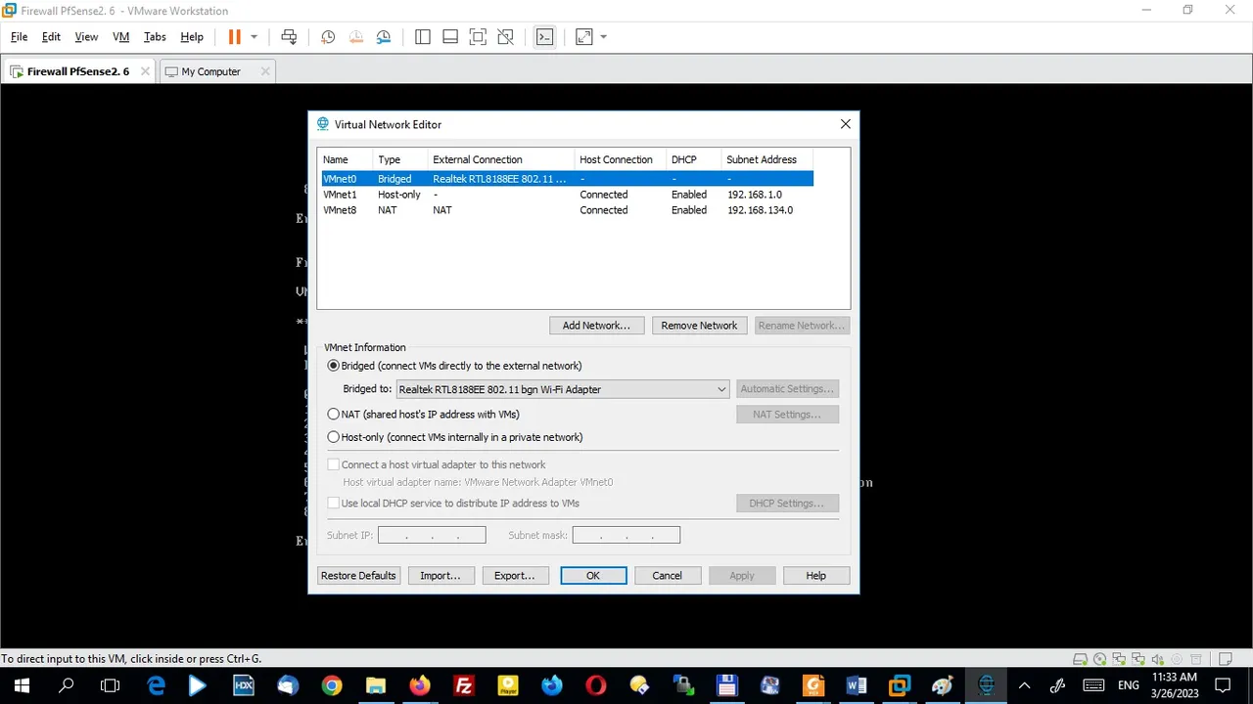Viewport: 1253px width, 704px height.
Task: Open the Windows notification center
Action: pos(1223,685)
